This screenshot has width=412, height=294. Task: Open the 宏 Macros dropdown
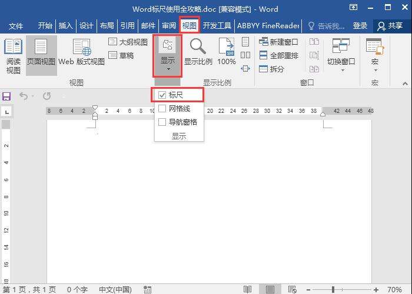pyautogui.click(x=375, y=55)
